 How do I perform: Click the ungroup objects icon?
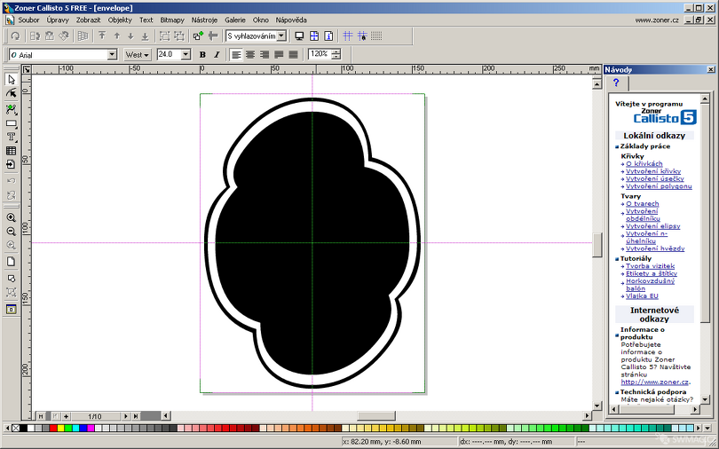point(179,36)
